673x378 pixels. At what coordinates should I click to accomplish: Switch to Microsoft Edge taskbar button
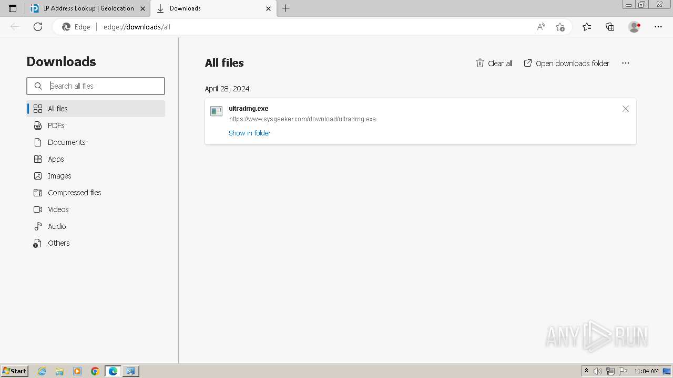(113, 371)
